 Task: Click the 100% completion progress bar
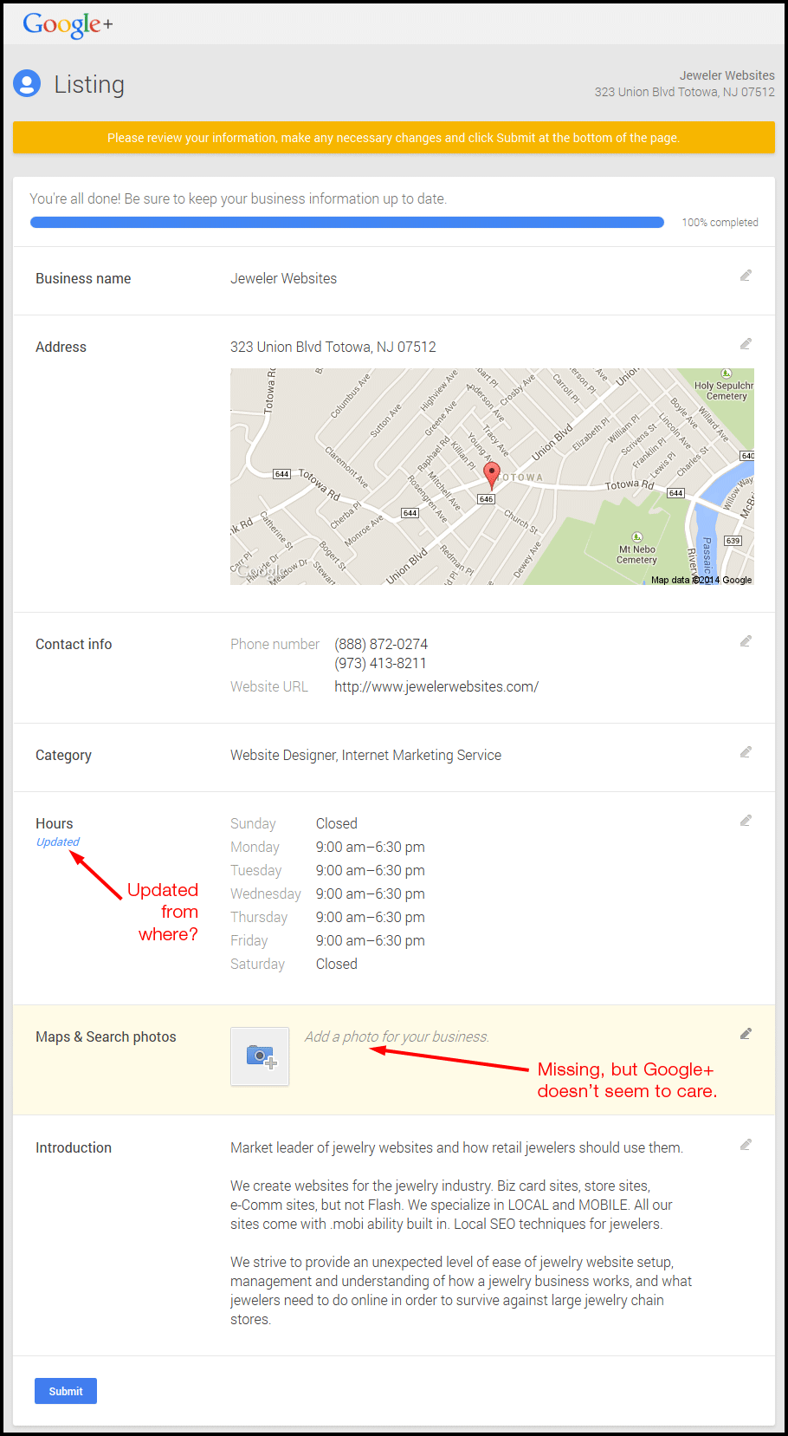pos(347,223)
